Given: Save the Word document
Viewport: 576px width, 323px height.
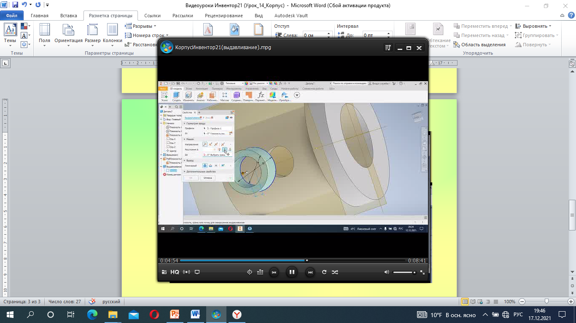Looking at the screenshot, I should point(15,5).
